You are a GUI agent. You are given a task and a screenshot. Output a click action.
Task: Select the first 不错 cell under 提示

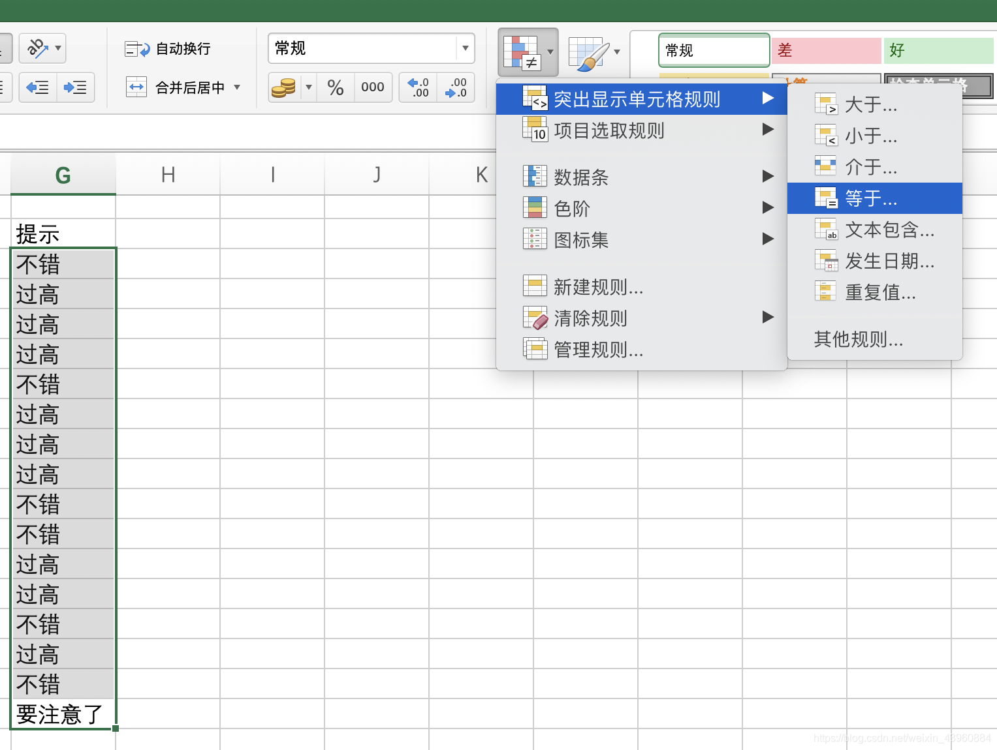point(63,263)
